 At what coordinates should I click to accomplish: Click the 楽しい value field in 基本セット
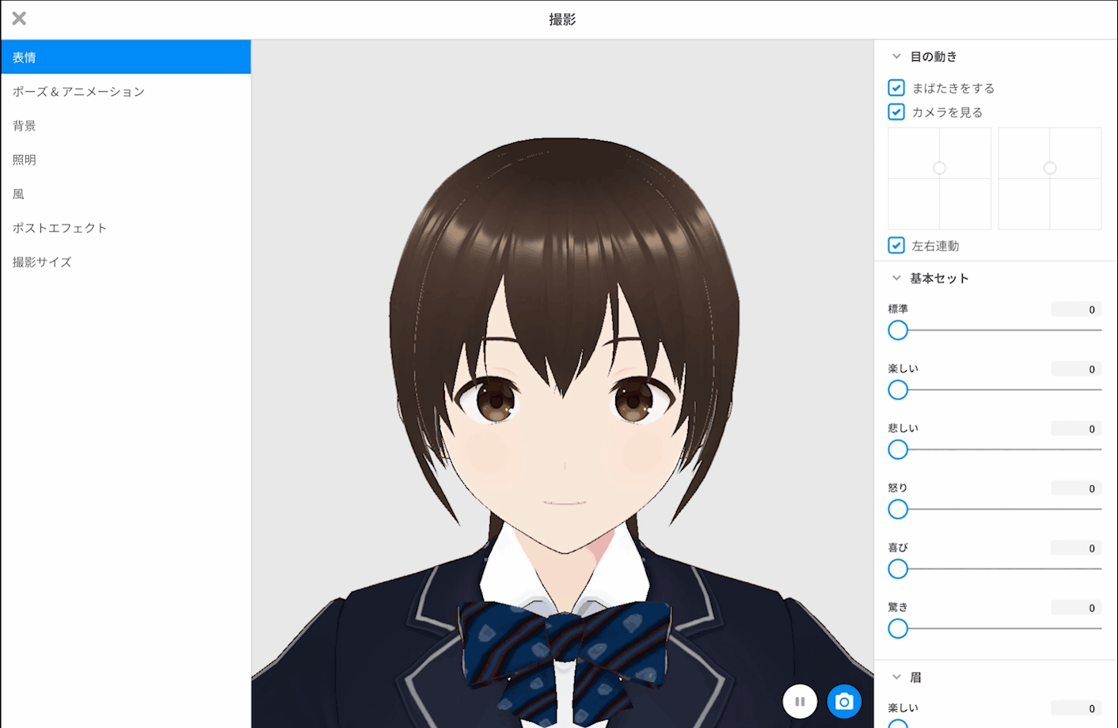(x=1076, y=369)
